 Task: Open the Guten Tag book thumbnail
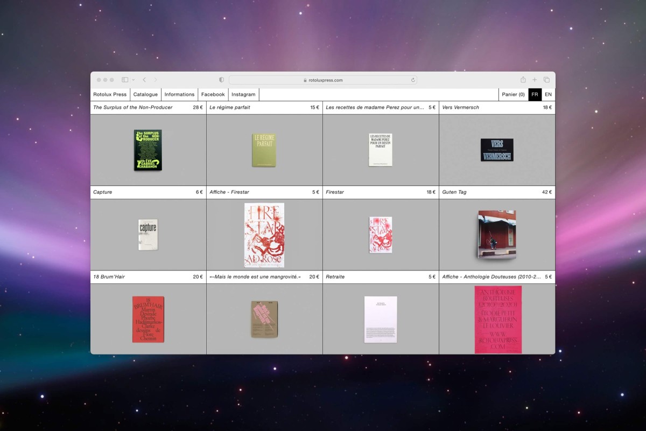[496, 234]
